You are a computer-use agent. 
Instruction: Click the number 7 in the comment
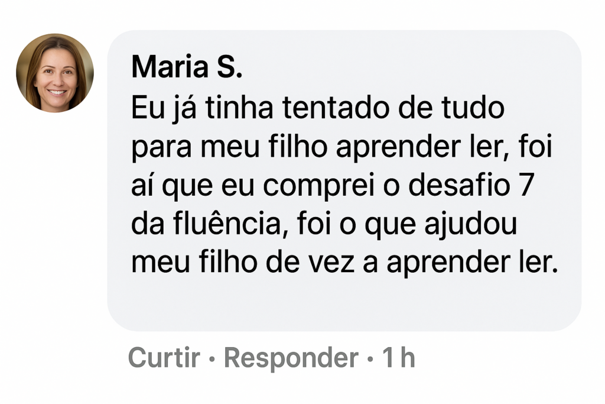coord(522,186)
